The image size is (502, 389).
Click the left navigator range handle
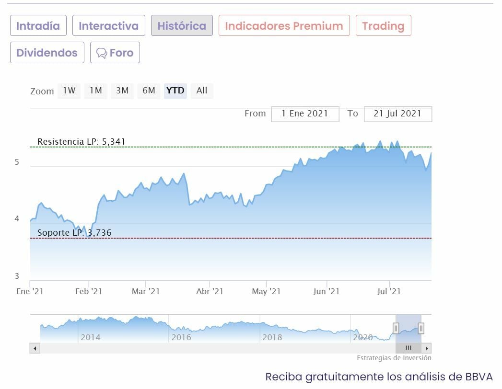tap(396, 328)
